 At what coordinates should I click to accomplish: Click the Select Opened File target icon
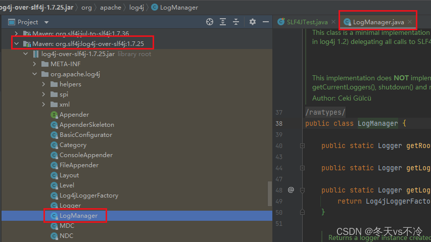[210, 22]
